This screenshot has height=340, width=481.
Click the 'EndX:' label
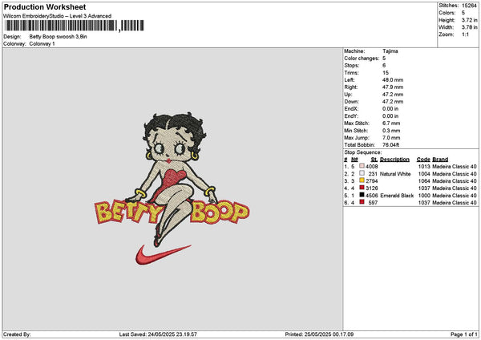[351, 109]
